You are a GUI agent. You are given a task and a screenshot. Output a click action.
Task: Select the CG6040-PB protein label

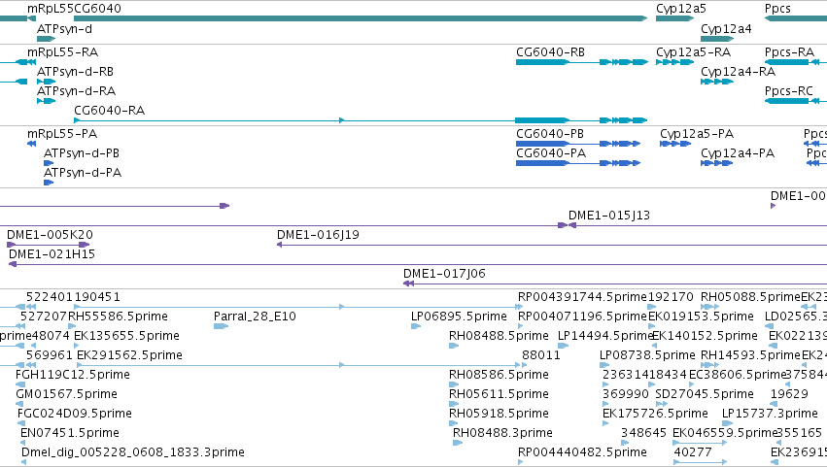click(550, 134)
